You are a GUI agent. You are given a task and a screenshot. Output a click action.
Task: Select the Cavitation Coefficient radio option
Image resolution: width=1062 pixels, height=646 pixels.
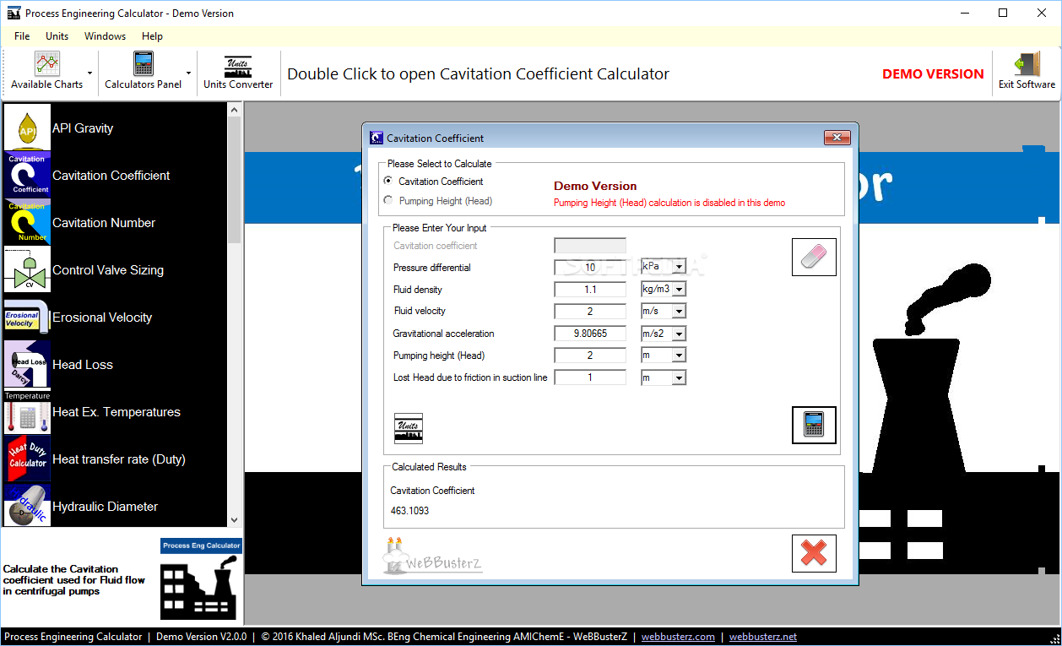coord(387,181)
